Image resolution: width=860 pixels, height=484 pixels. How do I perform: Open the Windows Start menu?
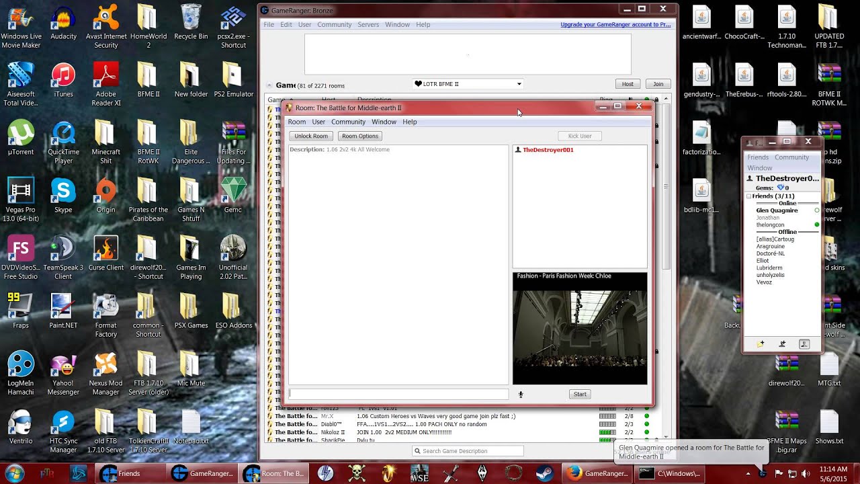pos(15,473)
